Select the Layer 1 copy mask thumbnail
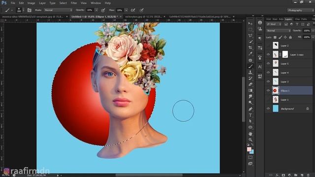 (x=285, y=55)
